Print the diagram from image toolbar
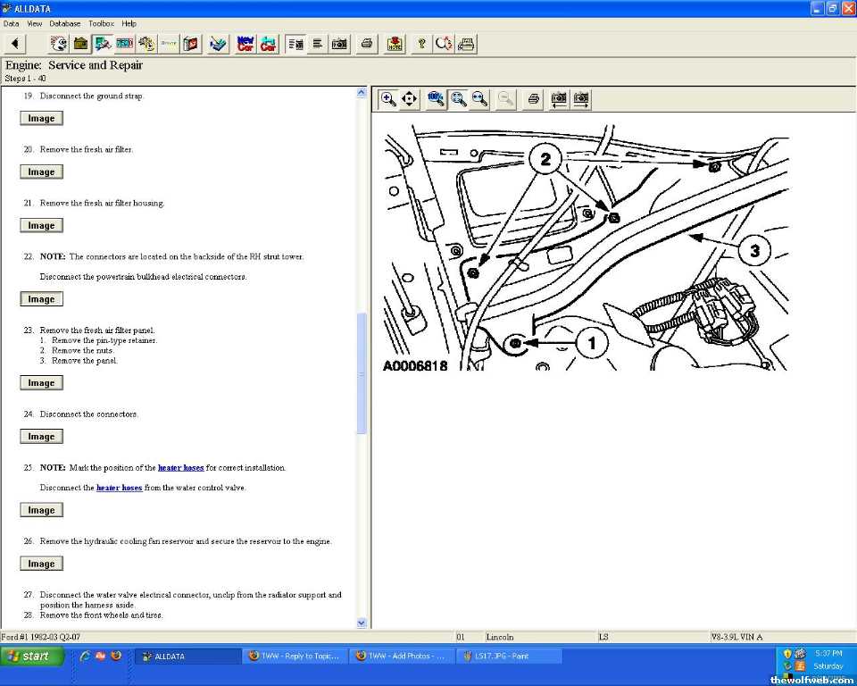This screenshot has height=686, width=857. [533, 99]
